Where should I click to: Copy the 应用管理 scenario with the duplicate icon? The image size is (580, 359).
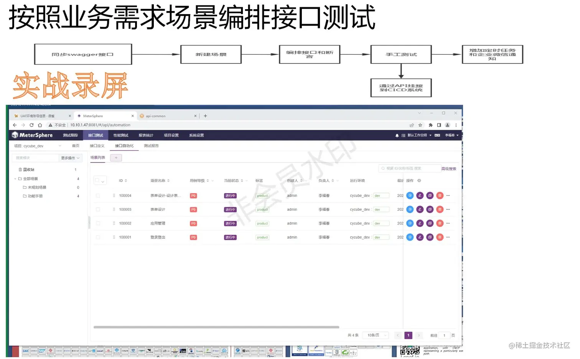pos(430,223)
